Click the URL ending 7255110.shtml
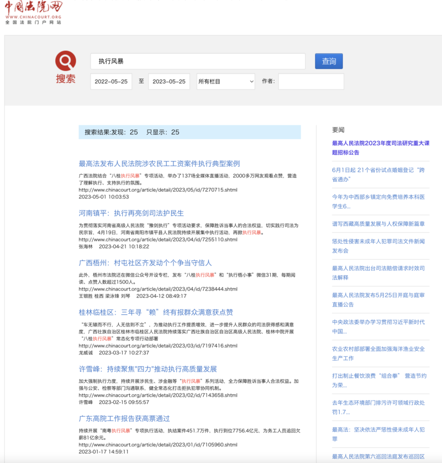The image size is (442, 463). coord(158,239)
